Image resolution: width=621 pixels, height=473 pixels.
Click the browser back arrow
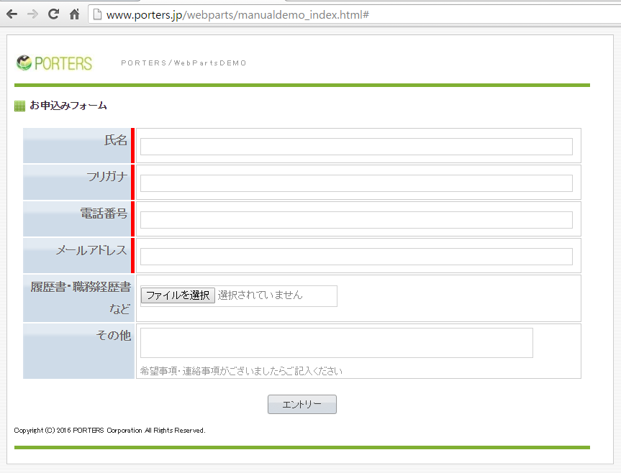(x=12, y=14)
